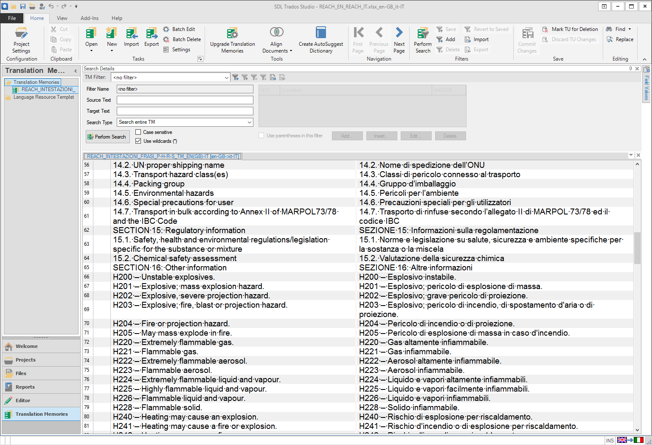Viewport: 652px width, 445px height.
Task: Open the Editor view in sidebar
Action: tap(41, 400)
